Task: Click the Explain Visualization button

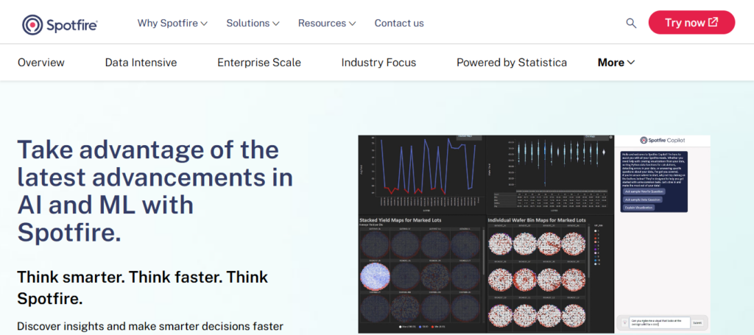Action: tap(638, 208)
